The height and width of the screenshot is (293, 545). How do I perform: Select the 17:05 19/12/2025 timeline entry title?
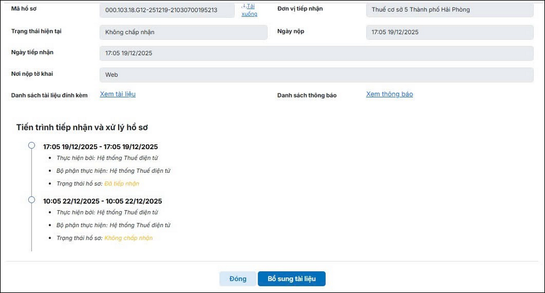pos(100,147)
